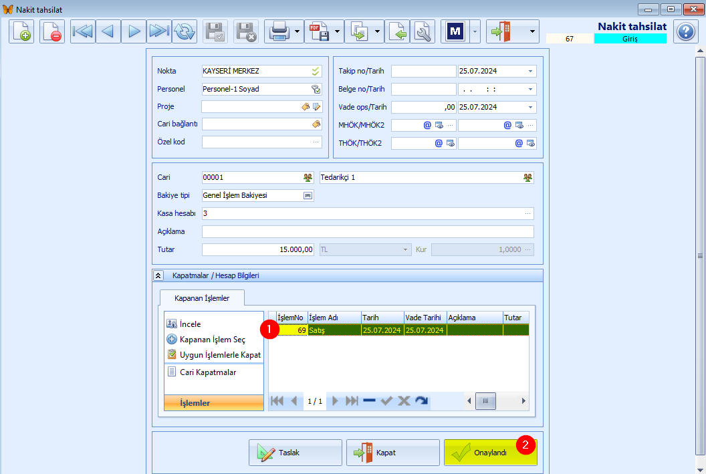This screenshot has width=706, height=474.
Task: Open the Kasa hesabı ellipsis lookup
Action: pos(527,213)
